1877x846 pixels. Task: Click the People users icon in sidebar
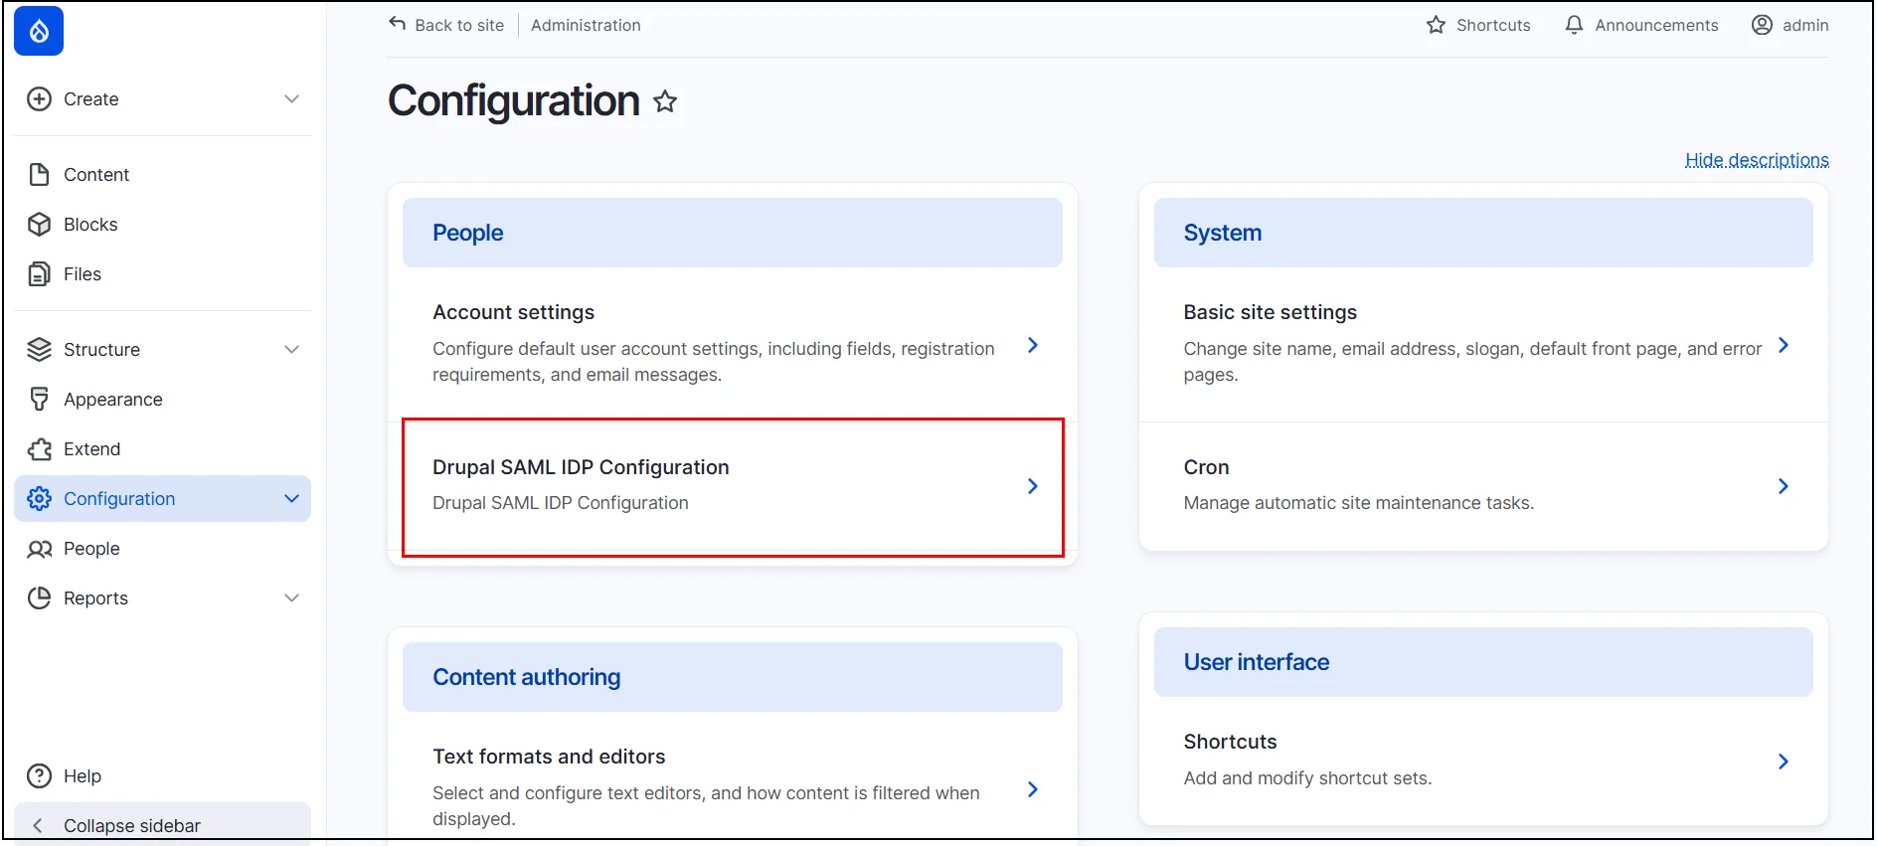point(39,548)
